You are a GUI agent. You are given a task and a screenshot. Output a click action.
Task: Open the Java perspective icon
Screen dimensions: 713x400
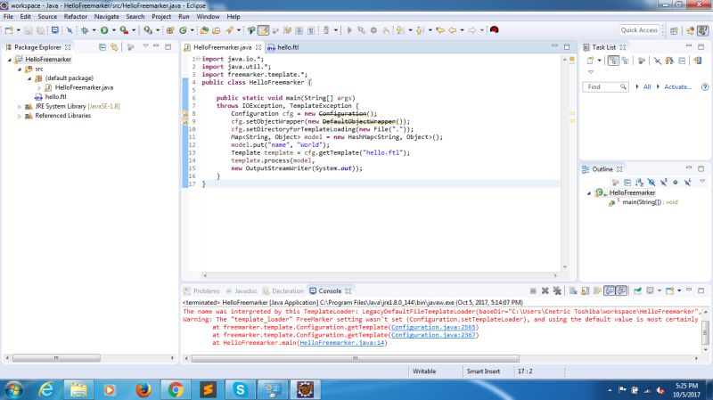(x=703, y=30)
